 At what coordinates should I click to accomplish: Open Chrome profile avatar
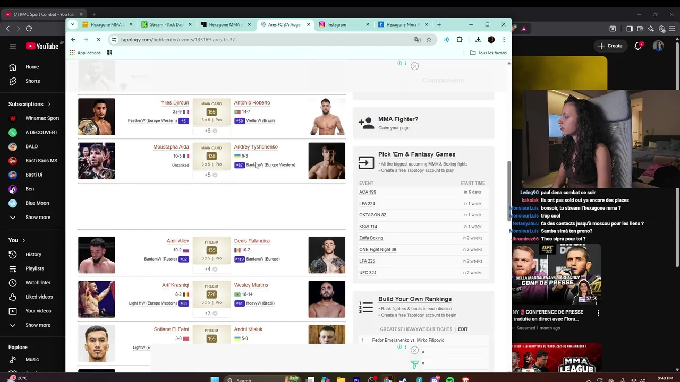[x=491, y=39]
